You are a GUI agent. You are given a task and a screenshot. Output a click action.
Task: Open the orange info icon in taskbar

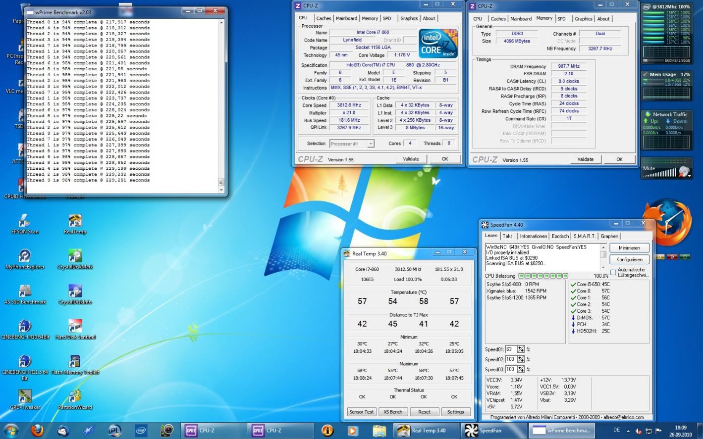[x=327, y=430]
